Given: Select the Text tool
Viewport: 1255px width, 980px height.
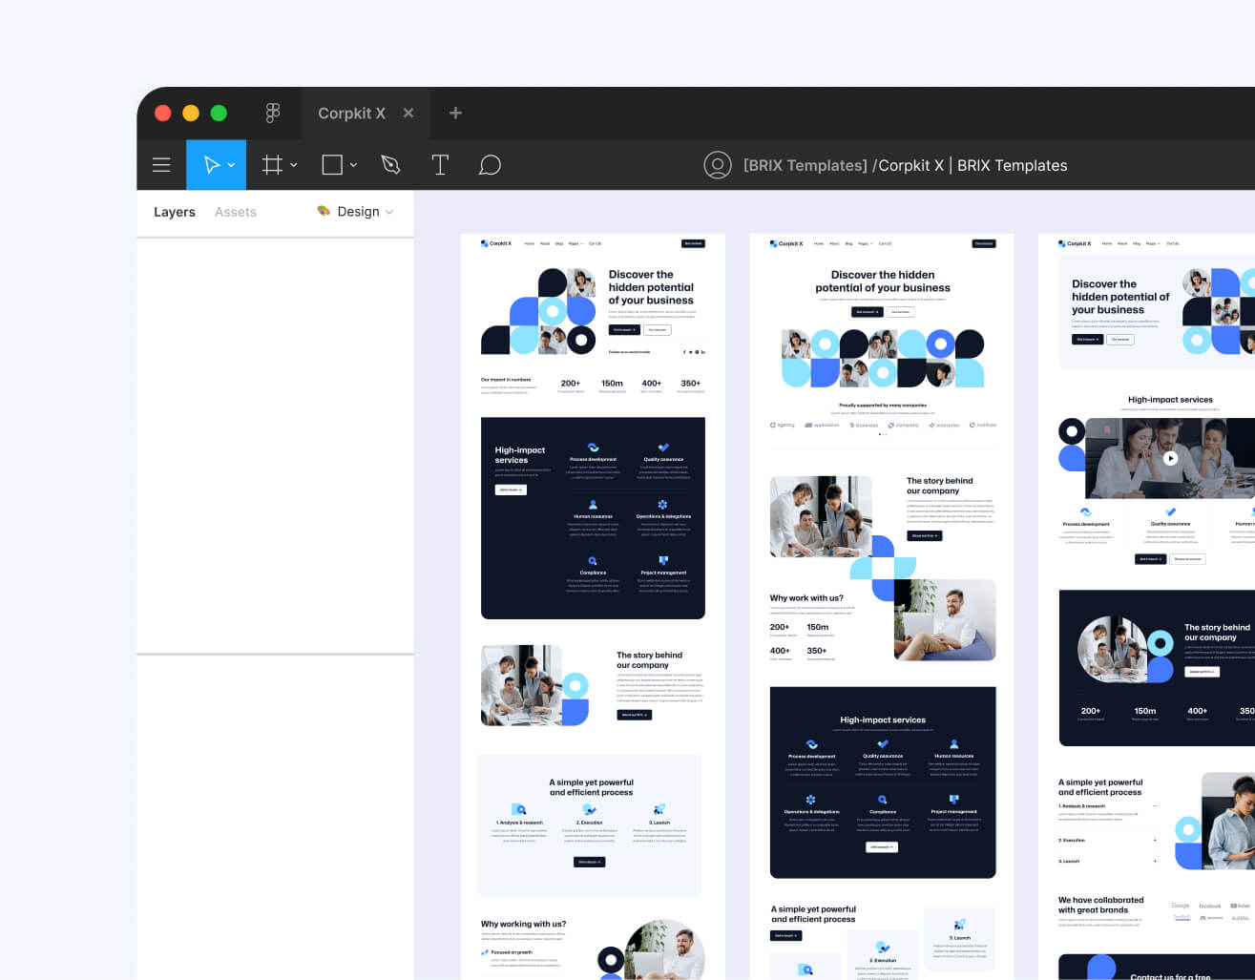Looking at the screenshot, I should tap(440, 164).
